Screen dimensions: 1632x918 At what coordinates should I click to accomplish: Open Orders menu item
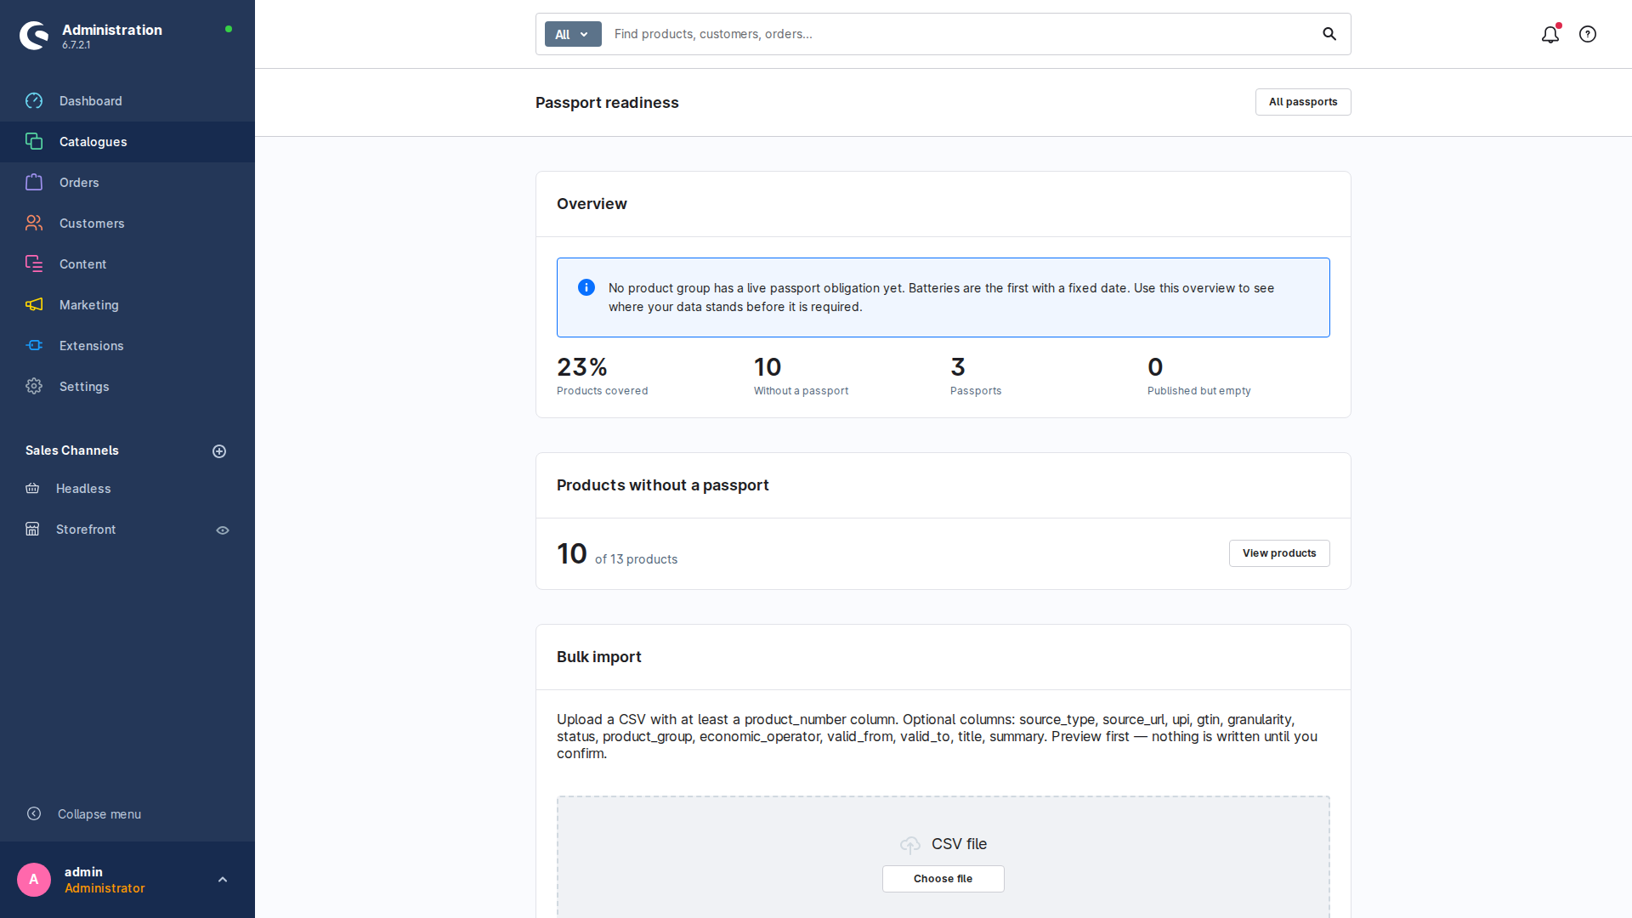point(127,183)
